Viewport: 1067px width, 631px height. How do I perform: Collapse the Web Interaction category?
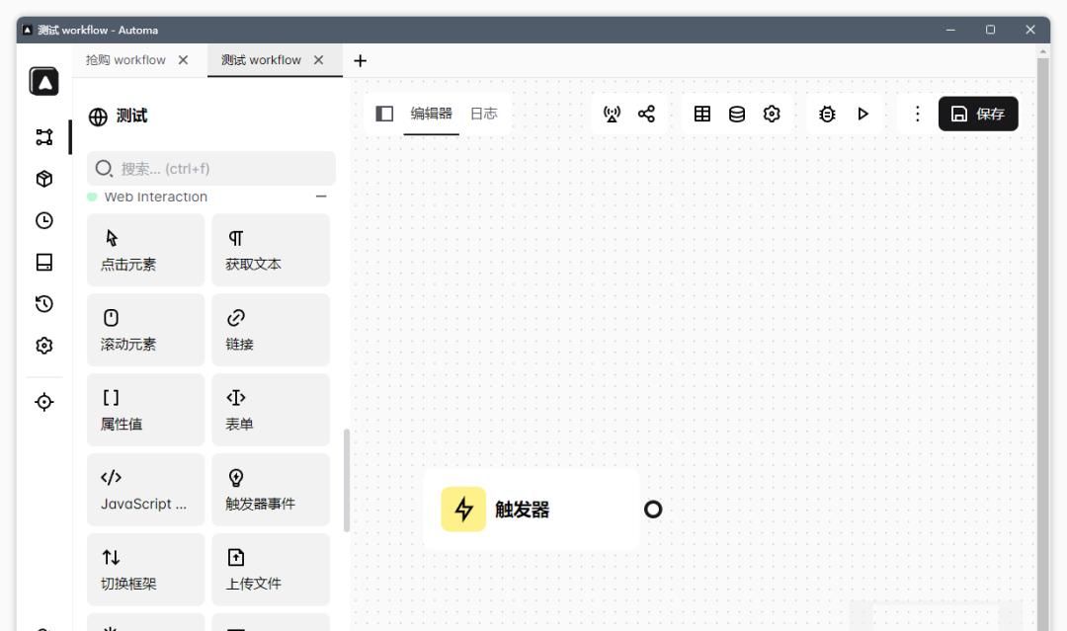pos(320,197)
